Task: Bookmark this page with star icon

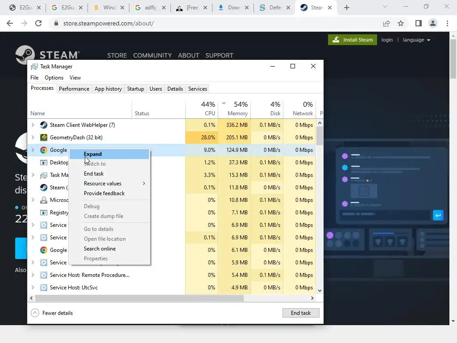Action: point(401,23)
